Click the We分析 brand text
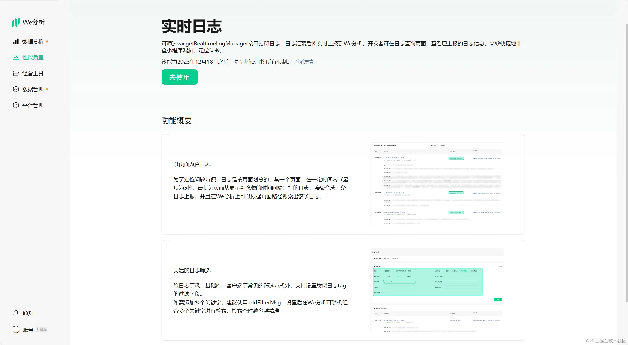The image size is (628, 345). (34, 22)
